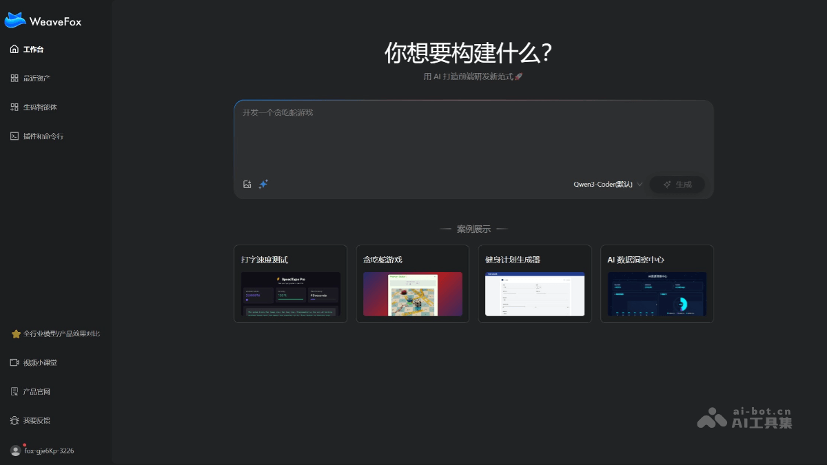The image size is (827, 465).
Task: Click the star icon beside 全行业模型/产品效果对比
Action: (x=15, y=333)
